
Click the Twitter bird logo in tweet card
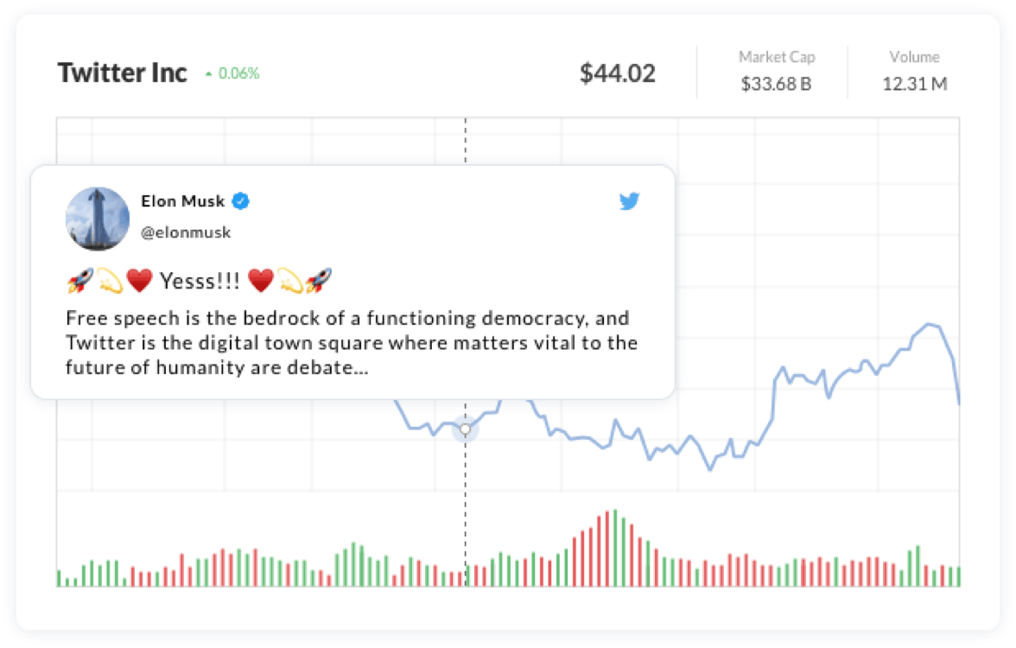pyautogui.click(x=629, y=202)
